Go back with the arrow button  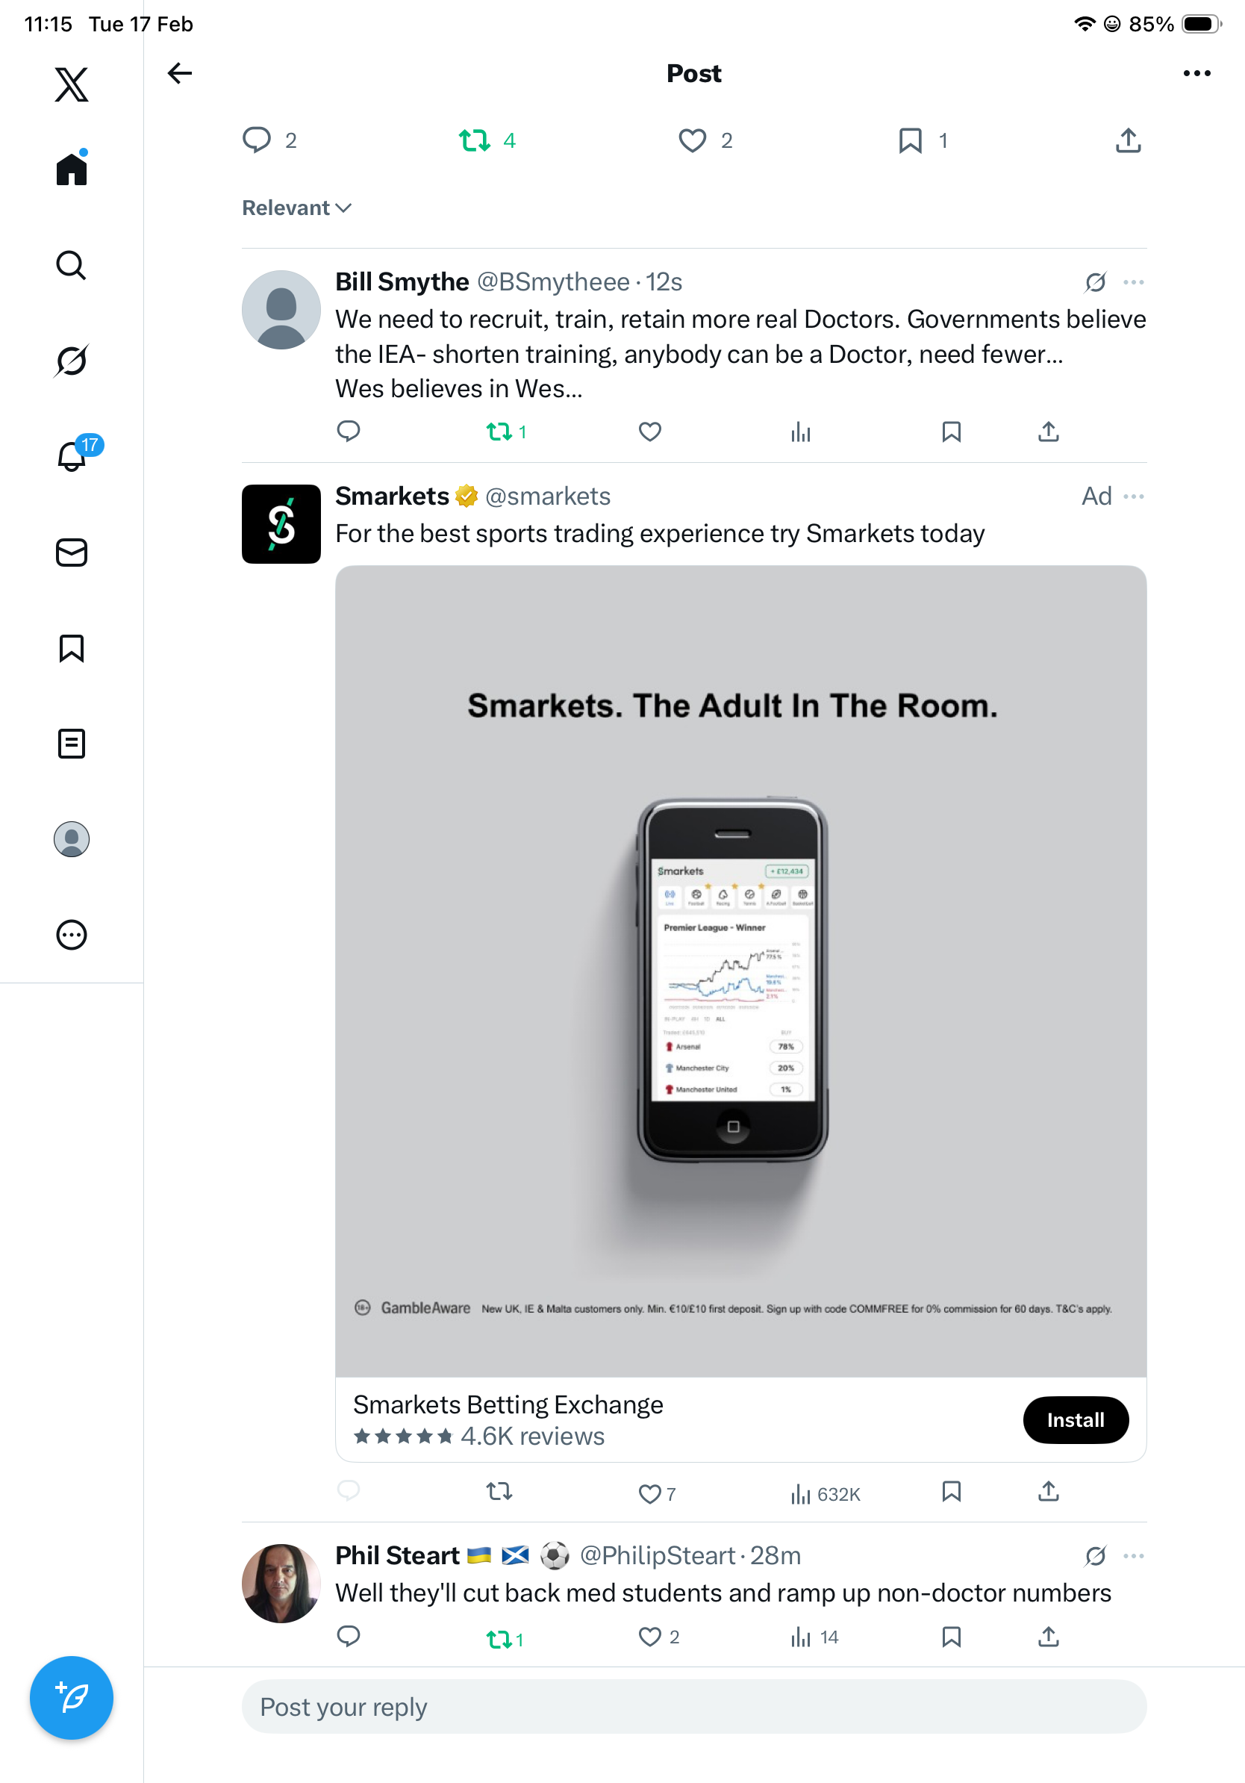pyautogui.click(x=180, y=73)
